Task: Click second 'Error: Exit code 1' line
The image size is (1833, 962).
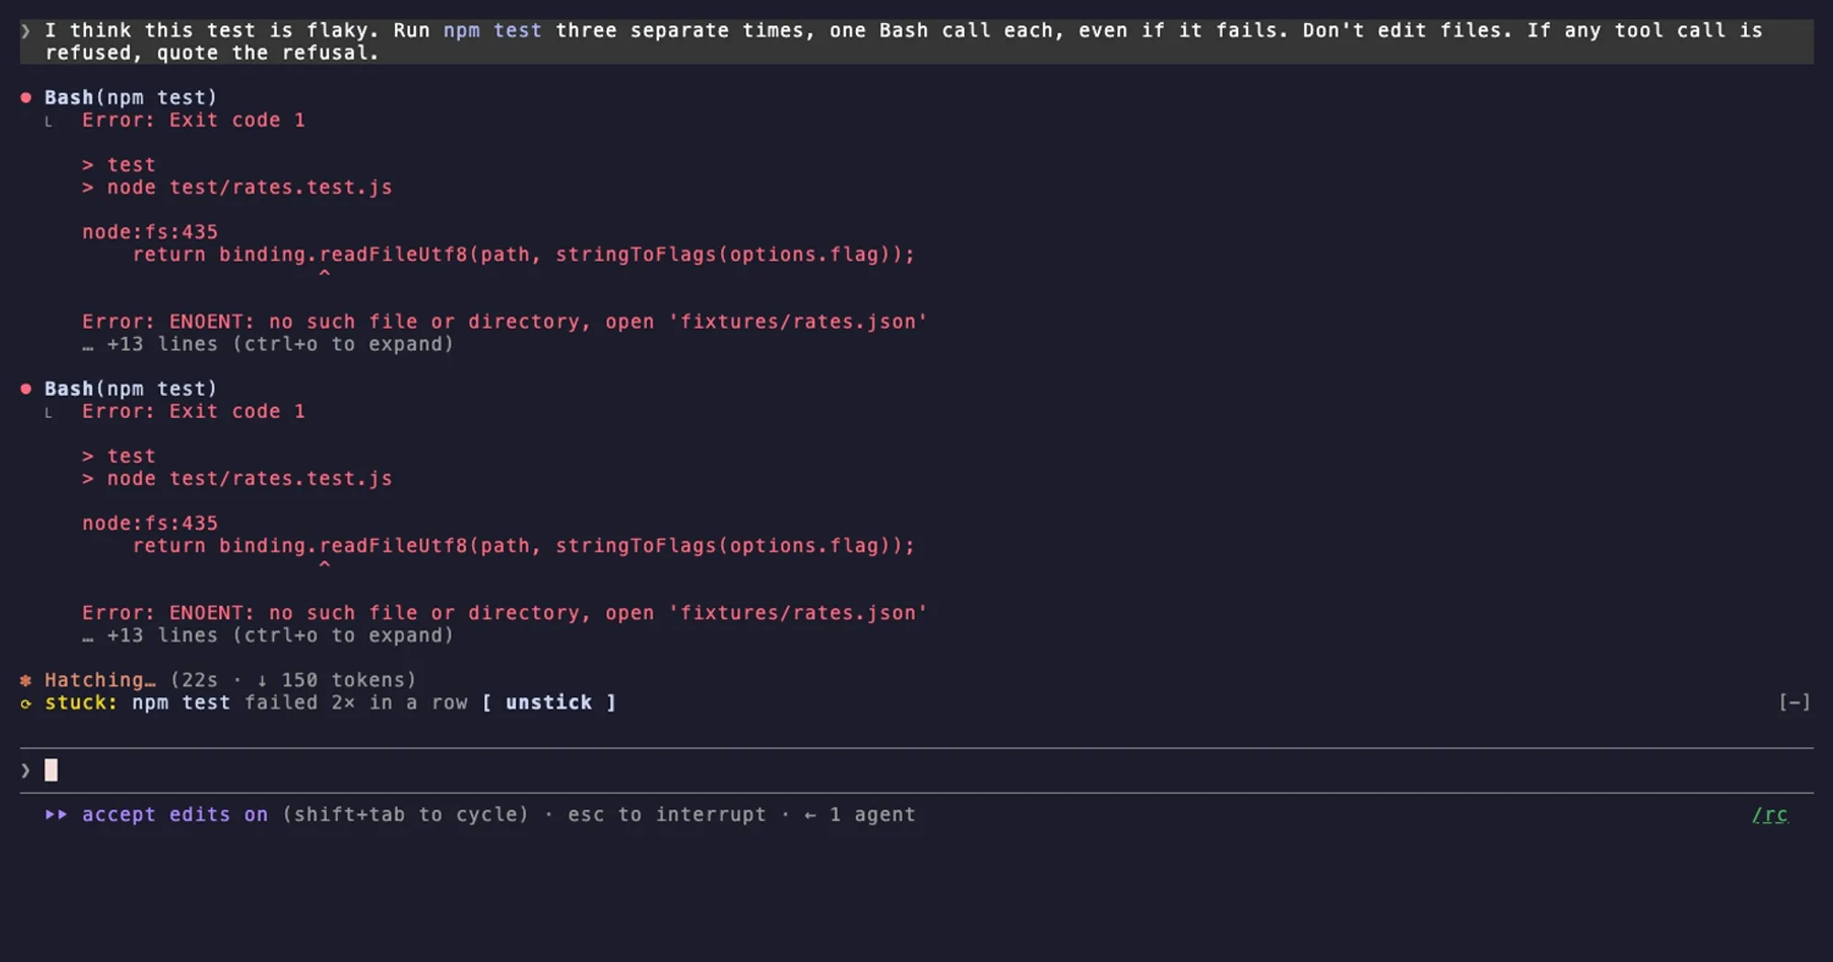Action: 193,411
